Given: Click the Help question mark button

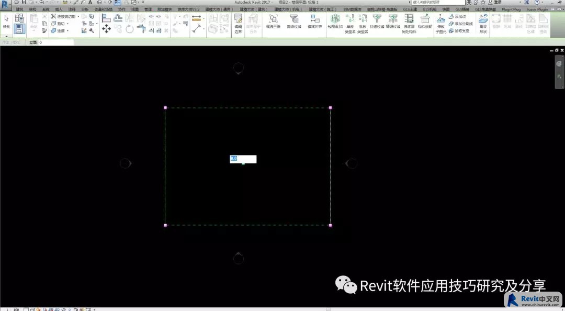Looking at the screenshot, I should tap(537, 2).
